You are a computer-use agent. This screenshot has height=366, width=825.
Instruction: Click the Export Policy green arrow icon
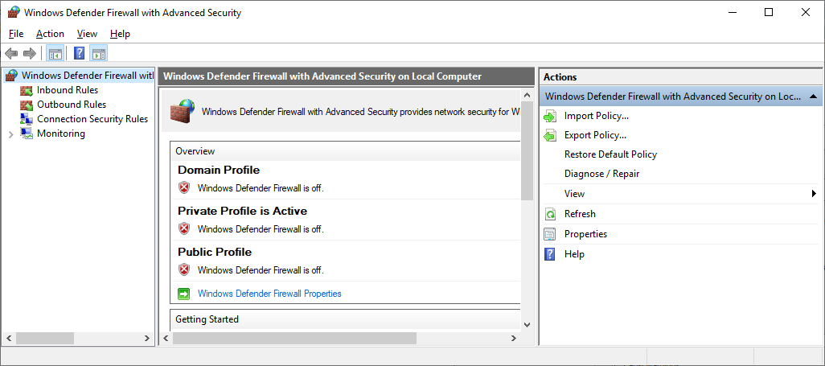tap(550, 136)
